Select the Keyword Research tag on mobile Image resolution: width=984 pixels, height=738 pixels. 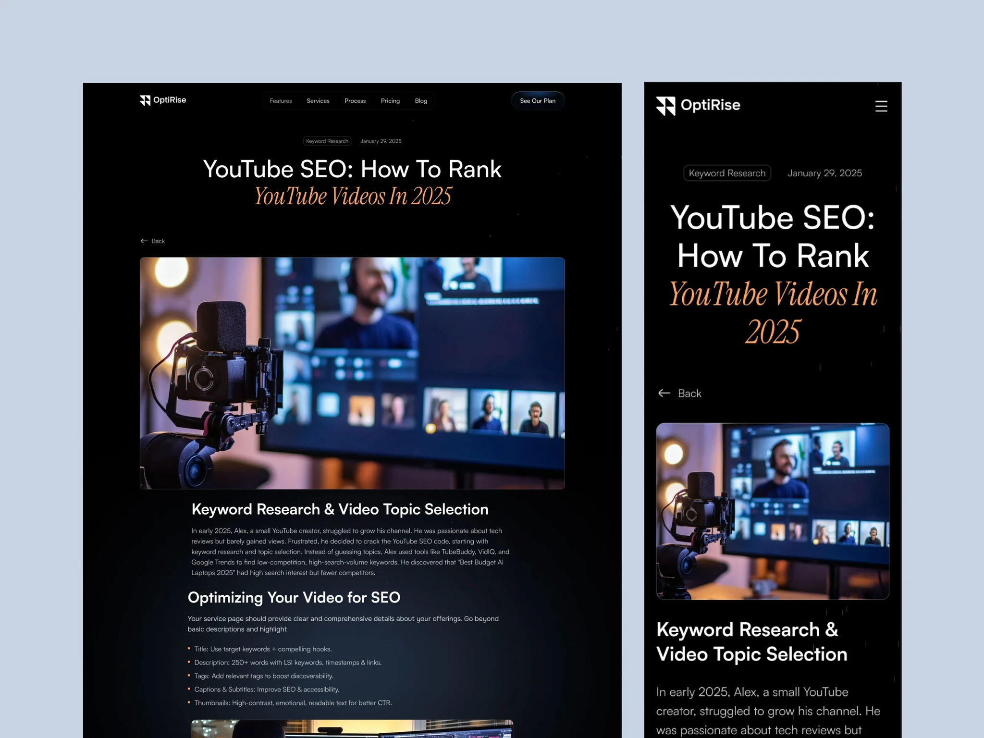coord(726,173)
